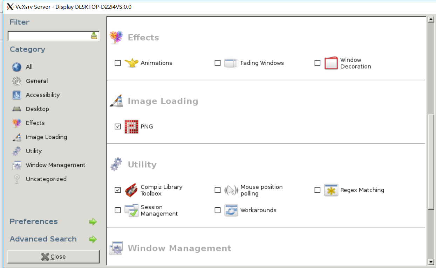The width and height of the screenshot is (436, 268).
Task: Click the Filter text input field
Action: pyautogui.click(x=49, y=36)
